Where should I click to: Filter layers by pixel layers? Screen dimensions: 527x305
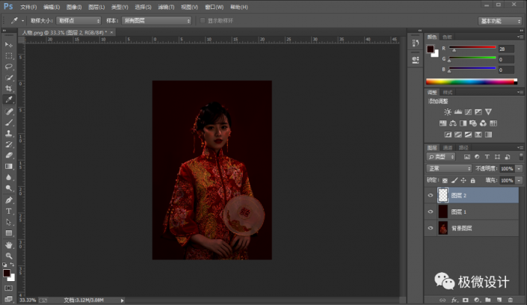[x=467, y=157]
